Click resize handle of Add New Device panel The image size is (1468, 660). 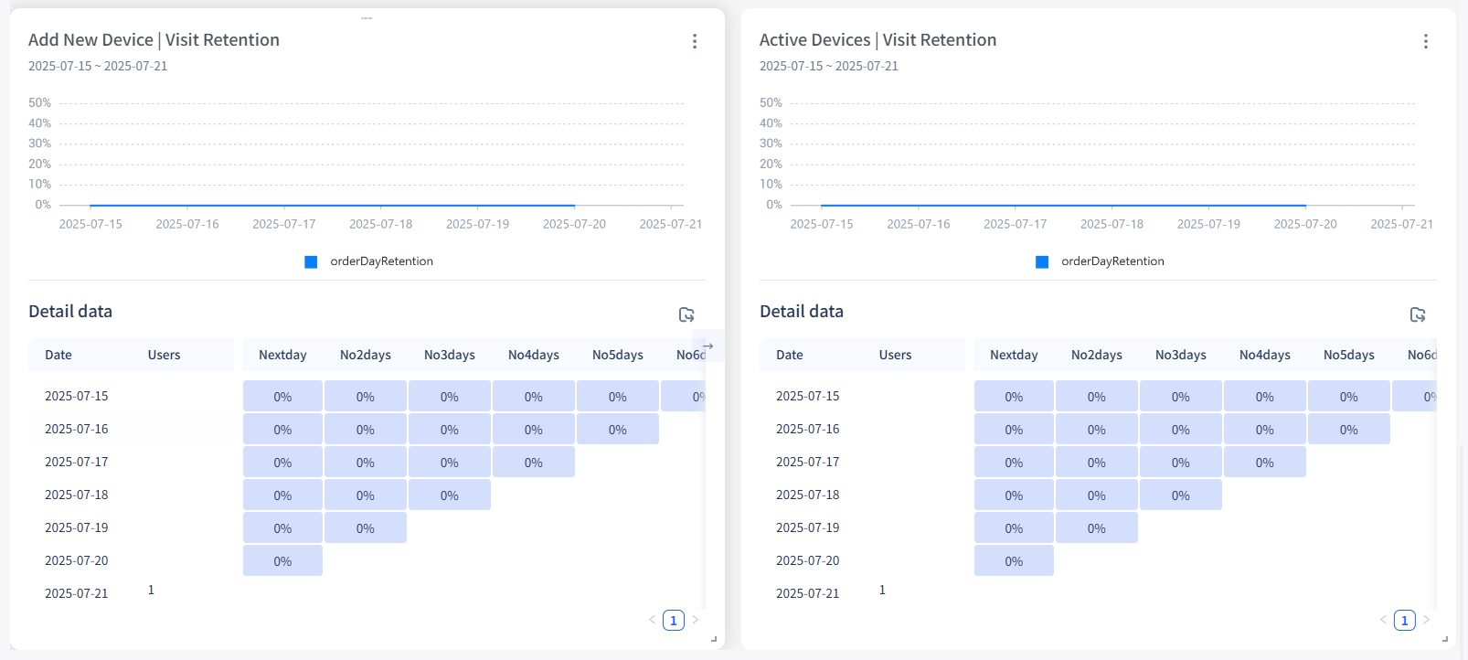tap(714, 639)
